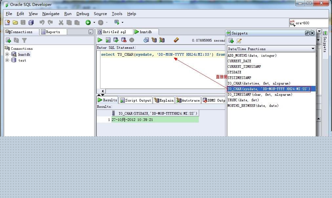Expand the huntdb connection node
The image size is (332, 198).
pos(7,54)
